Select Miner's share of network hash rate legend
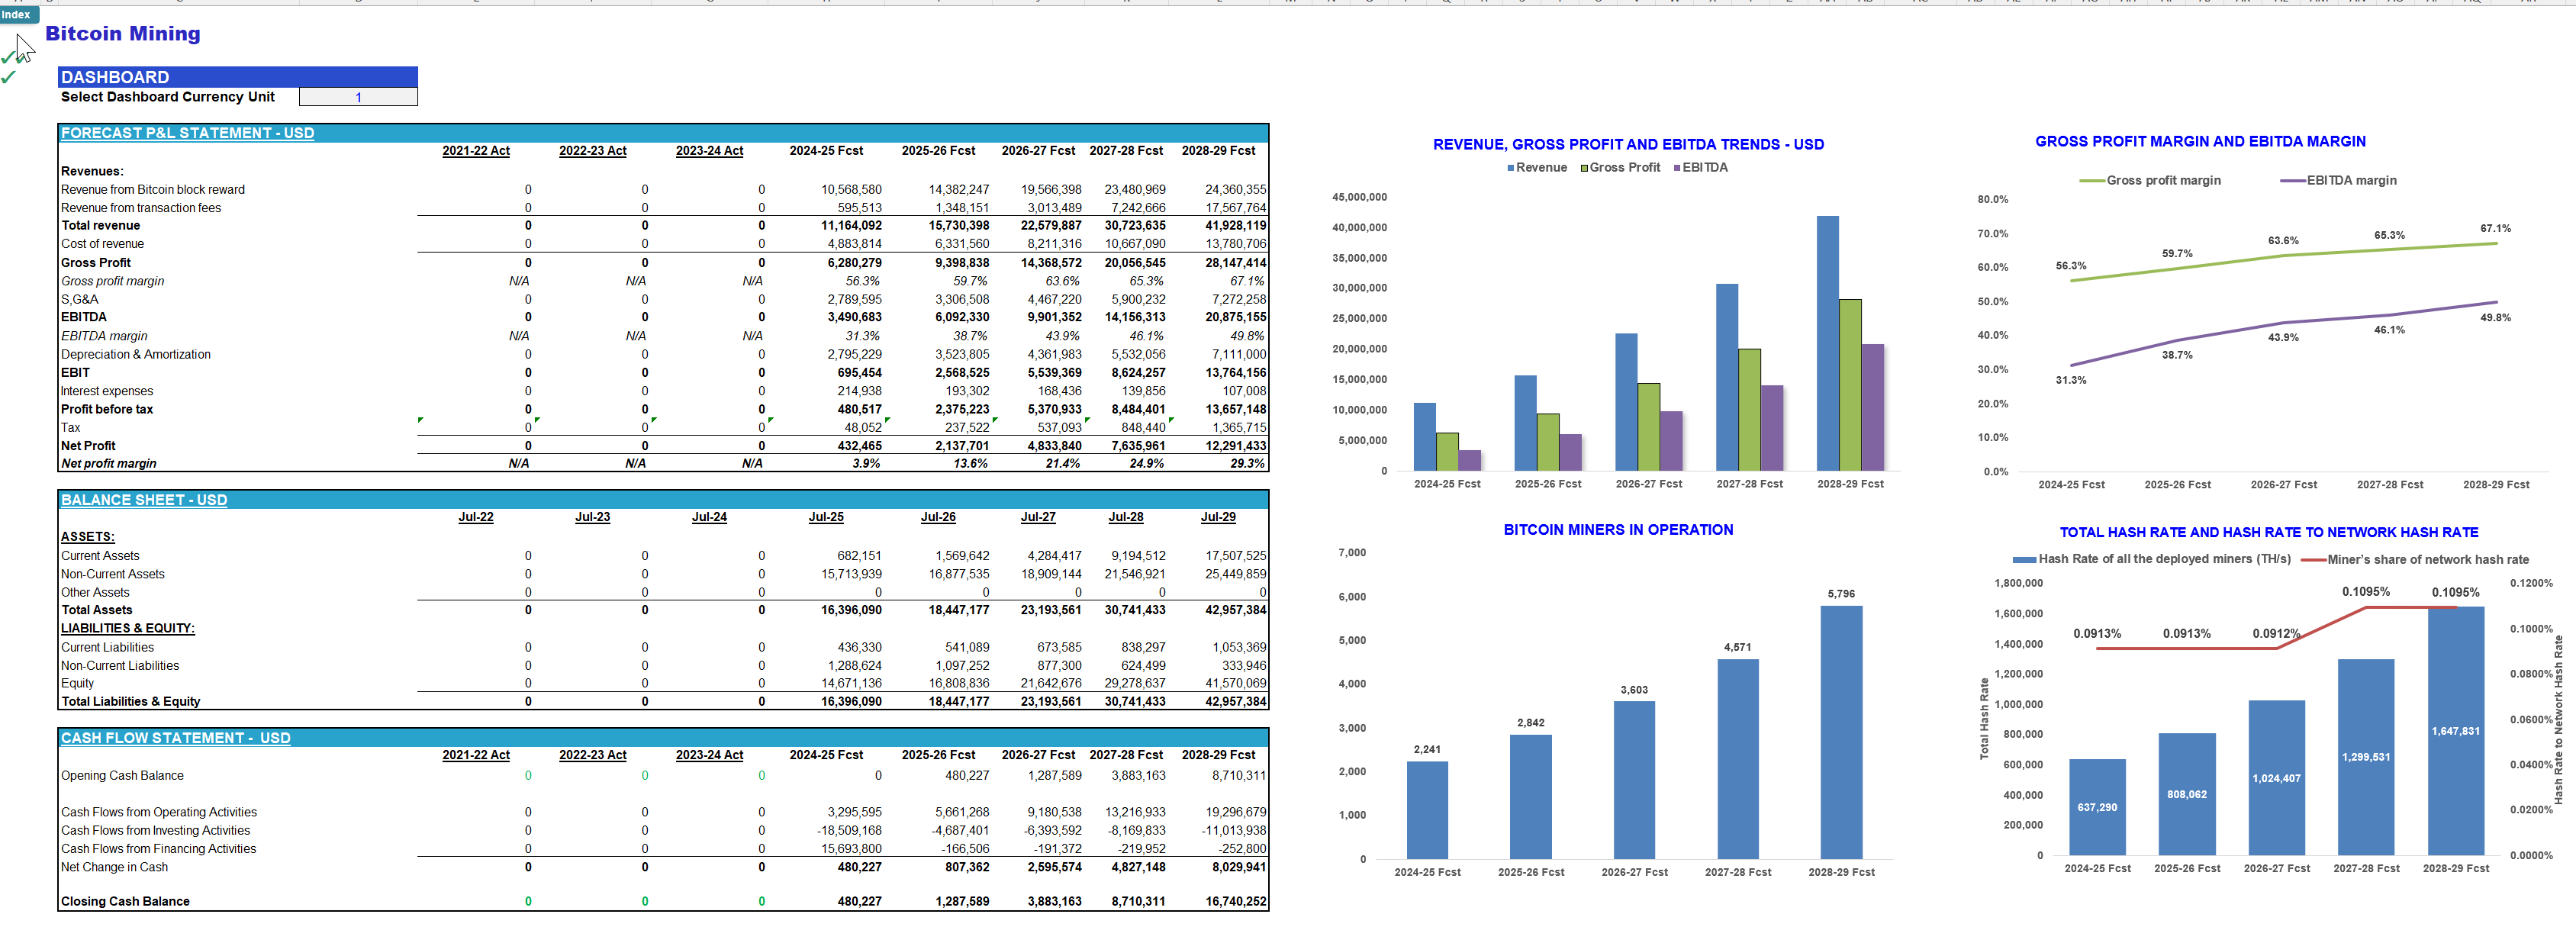Viewport: 2576px width, 927px height. pyautogui.click(x=2415, y=560)
